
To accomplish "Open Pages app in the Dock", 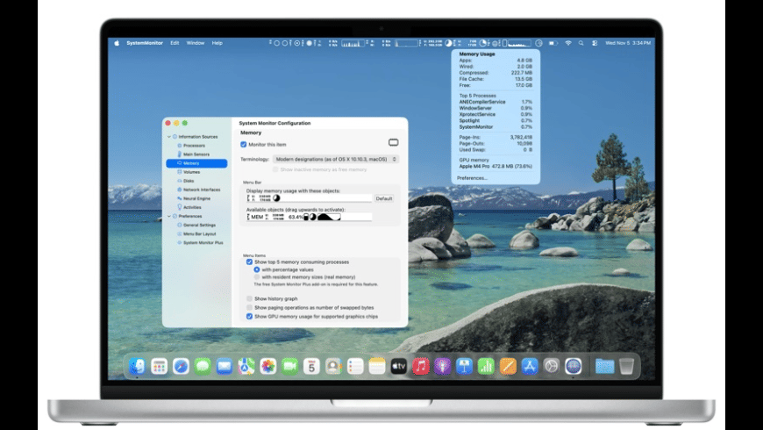I will [x=508, y=366].
